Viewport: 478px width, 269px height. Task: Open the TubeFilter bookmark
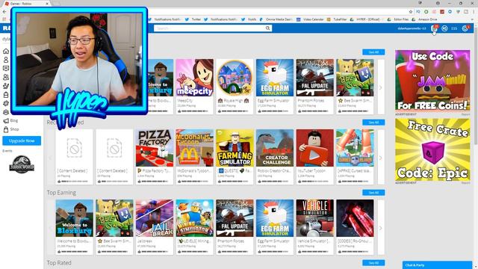[x=337, y=19]
